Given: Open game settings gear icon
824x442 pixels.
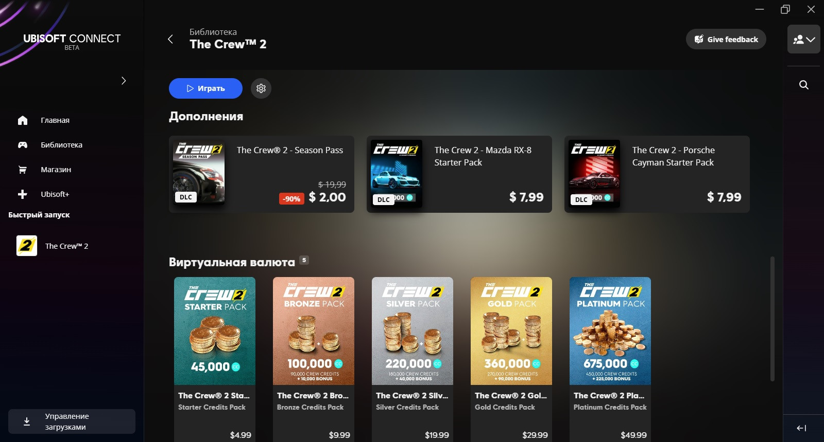Looking at the screenshot, I should pos(261,88).
